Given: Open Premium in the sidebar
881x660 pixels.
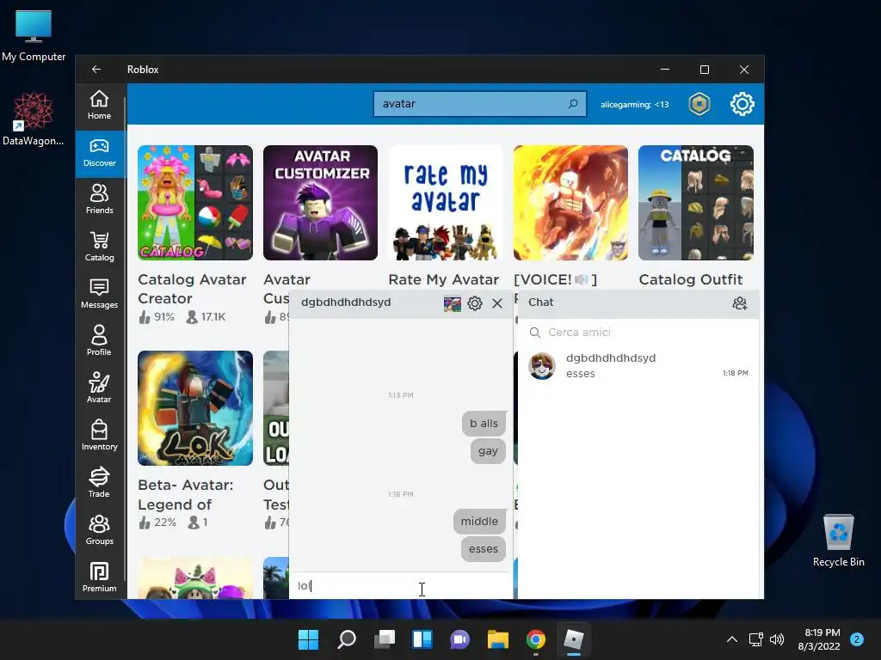Looking at the screenshot, I should click(x=99, y=577).
